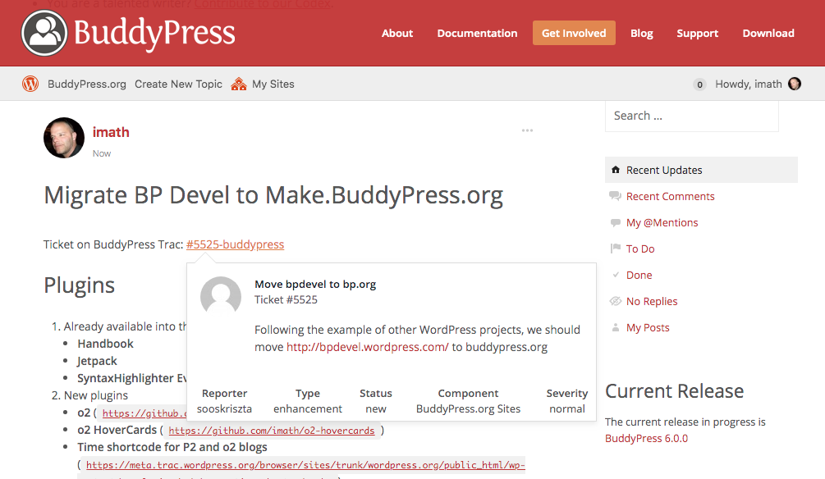Follow the BuddyPress 6.0.0 release link
This screenshot has width=825, height=479.
[646, 439]
